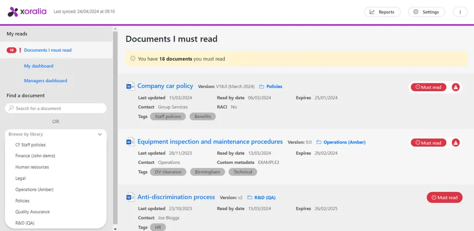
Task: Click the Staff policies tag
Action: (168, 117)
